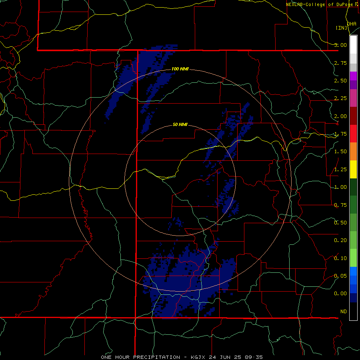Pick the bright magenta legend swatch
The height and width of the screenshot is (360, 360).
(x=353, y=76)
